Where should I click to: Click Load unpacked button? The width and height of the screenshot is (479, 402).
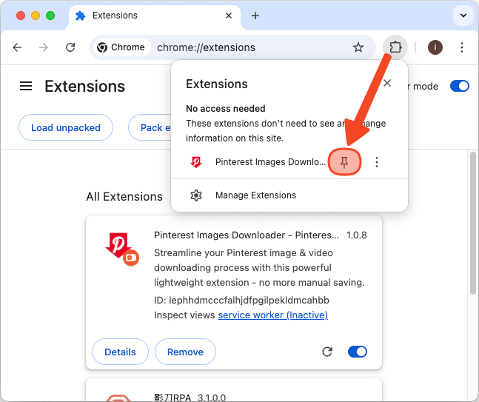[66, 127]
